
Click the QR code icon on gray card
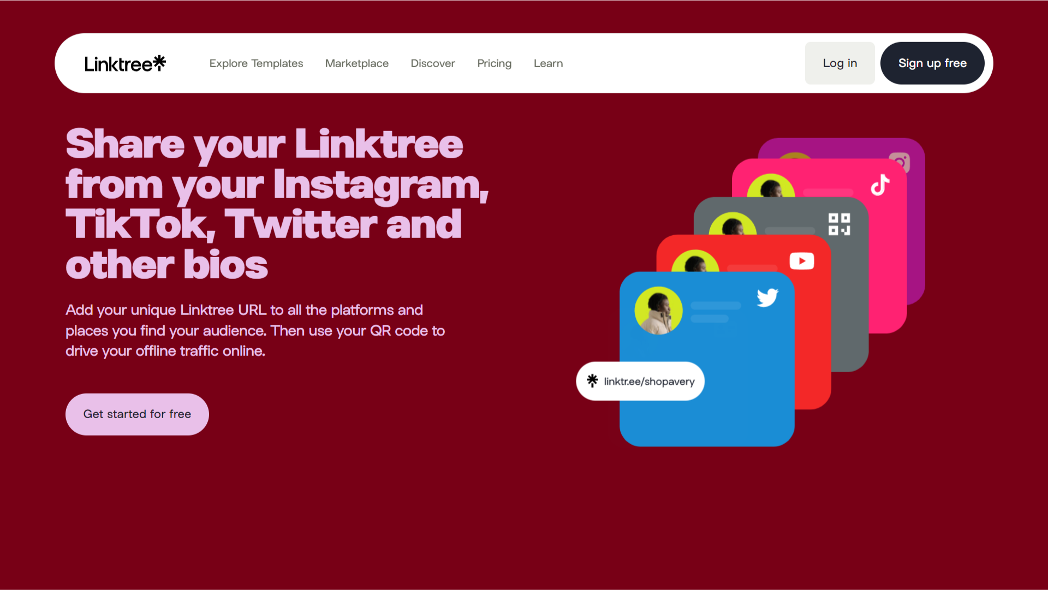[x=839, y=224]
